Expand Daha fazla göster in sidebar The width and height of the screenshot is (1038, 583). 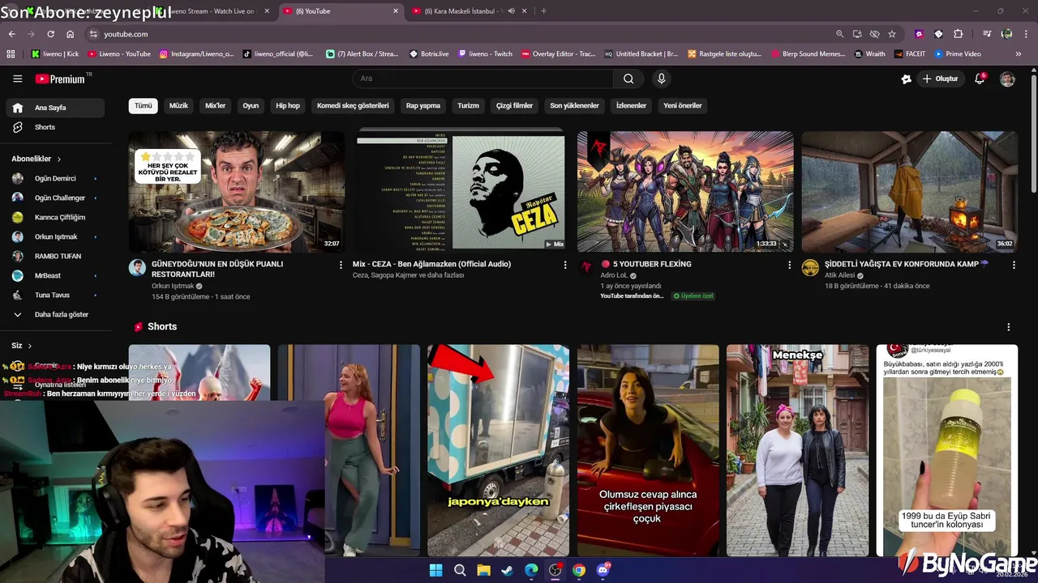pyautogui.click(x=55, y=314)
